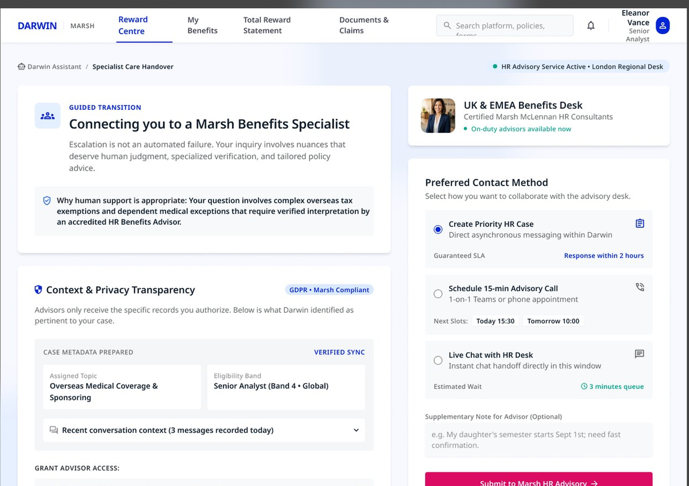Click Overseas Medical Coverage & Sponsoring topic
This screenshot has width=689, height=486.
coord(104,392)
